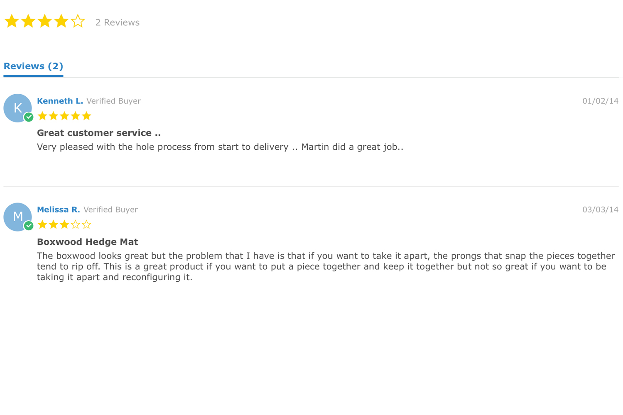Viewport: 623px width, 415px height.
Task: Click green verified checkmark on Kenneth's avatar
Action: [29, 117]
